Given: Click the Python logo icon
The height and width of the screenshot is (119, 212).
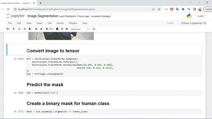Looking at the screenshot, I should tap(189, 16).
